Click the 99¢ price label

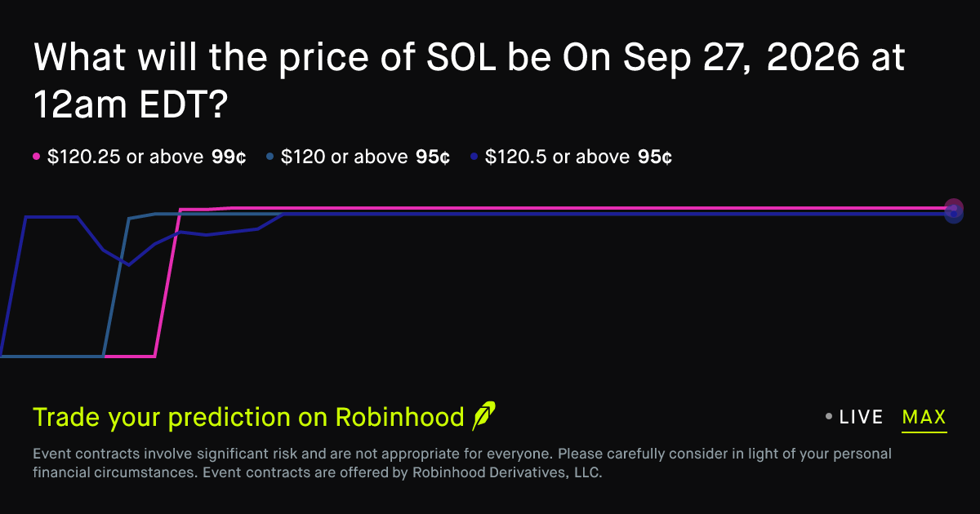[x=229, y=157]
